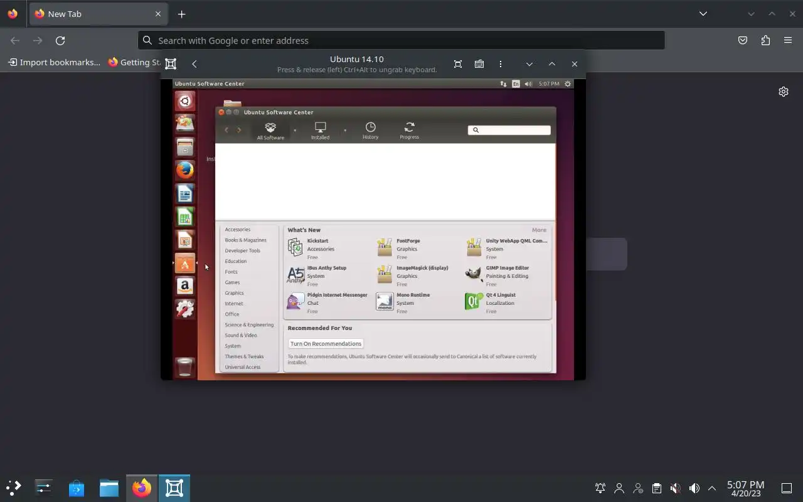
Task: Open the Ubuntu panel network indicator
Action: (x=503, y=83)
